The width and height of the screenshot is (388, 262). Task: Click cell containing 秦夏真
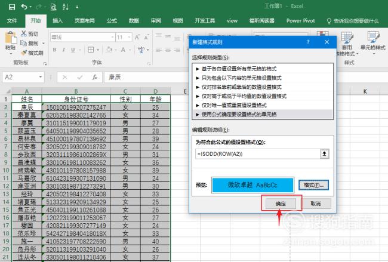point(27,115)
